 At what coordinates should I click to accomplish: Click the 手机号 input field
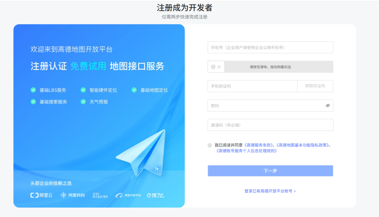(x=270, y=47)
